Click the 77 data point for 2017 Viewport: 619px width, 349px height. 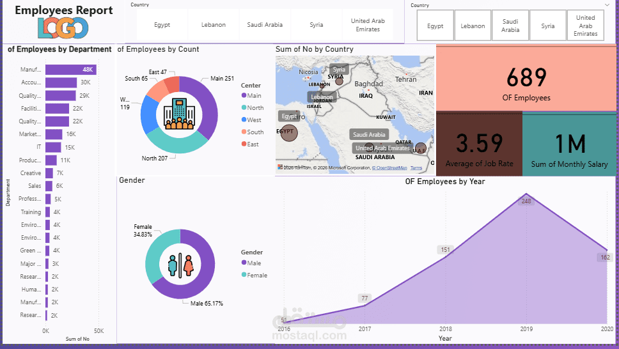point(364,305)
